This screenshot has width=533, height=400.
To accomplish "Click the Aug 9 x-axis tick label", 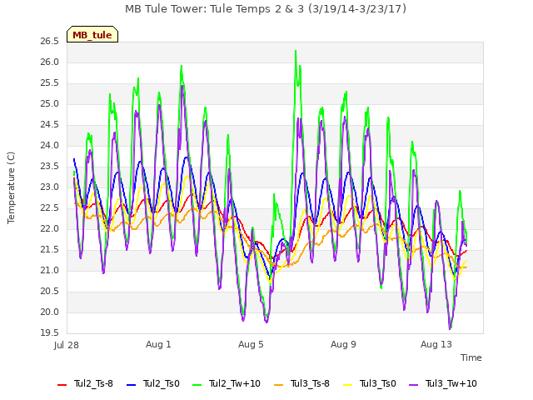I will (343, 344).
